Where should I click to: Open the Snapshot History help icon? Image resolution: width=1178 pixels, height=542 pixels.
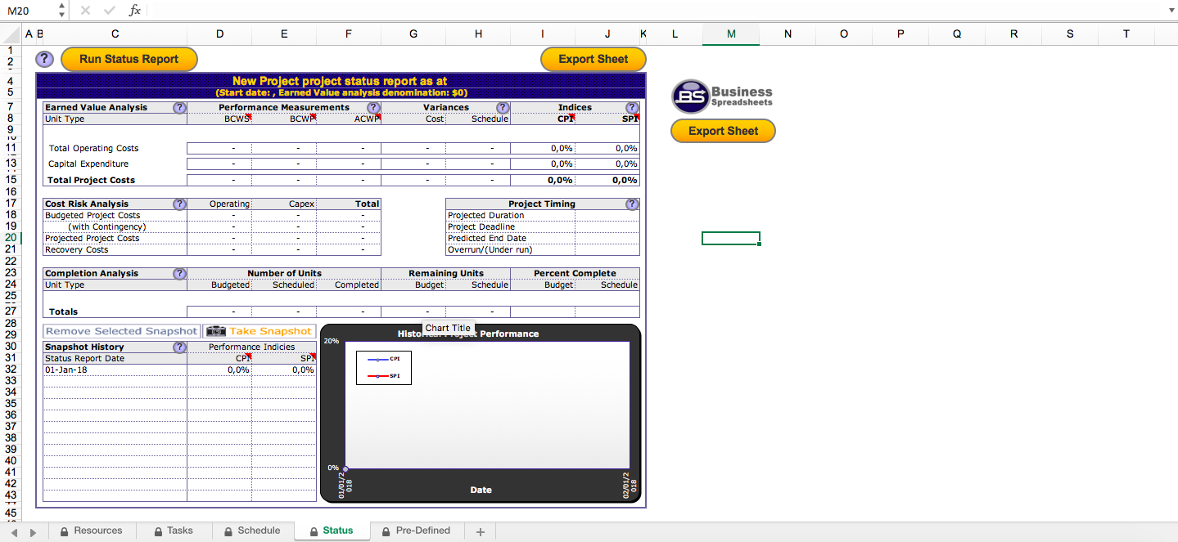pyautogui.click(x=180, y=347)
